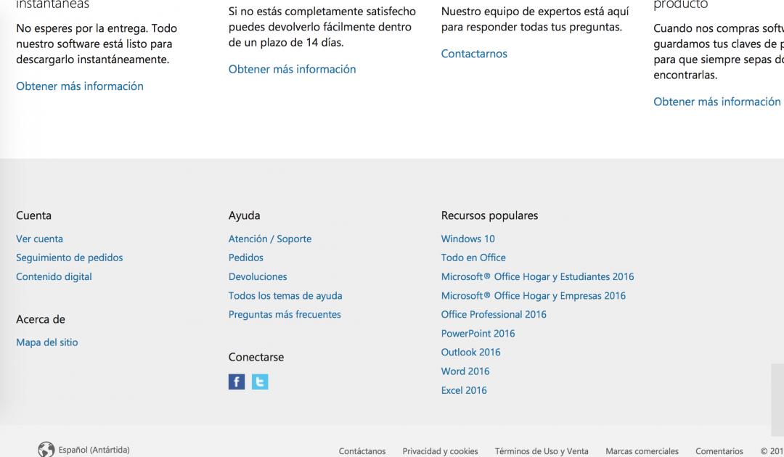This screenshot has height=457, width=784.
Task: Open the Facebook icon under Conectarse
Action: tap(237, 382)
